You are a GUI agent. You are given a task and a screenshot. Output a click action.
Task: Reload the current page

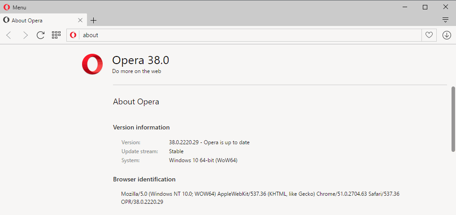coord(40,35)
